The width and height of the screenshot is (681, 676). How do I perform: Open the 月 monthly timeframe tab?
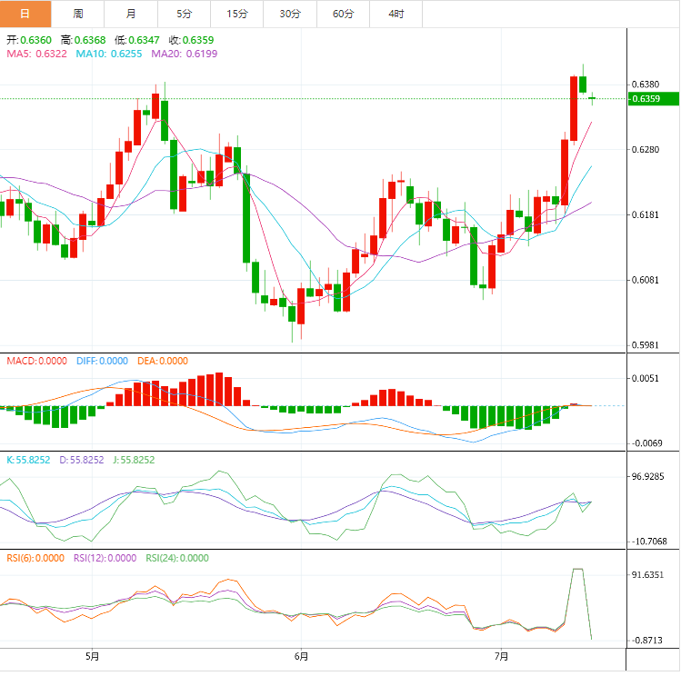pos(131,14)
